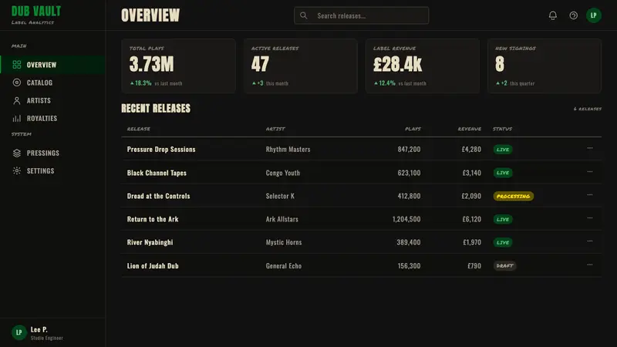Select release "Dread at the Controls"
Screen dimensions: 617x347
click(158, 196)
